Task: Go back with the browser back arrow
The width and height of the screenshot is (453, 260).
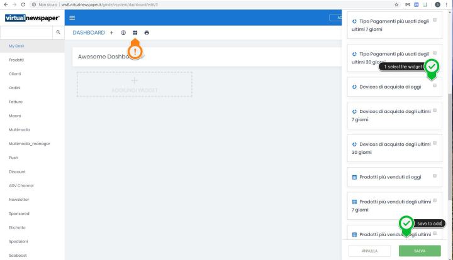Action: (x=6, y=4)
